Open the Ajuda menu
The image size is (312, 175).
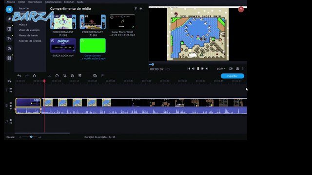pos(80,2)
